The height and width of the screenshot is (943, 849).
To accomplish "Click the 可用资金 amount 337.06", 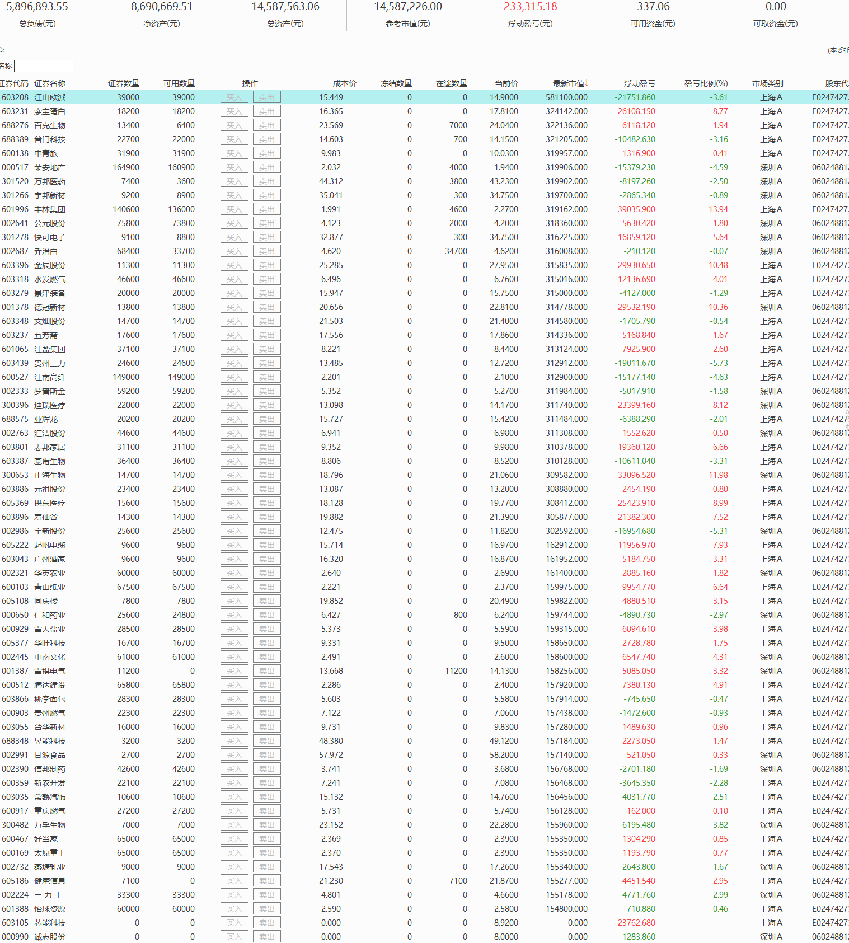I will 653,7.
